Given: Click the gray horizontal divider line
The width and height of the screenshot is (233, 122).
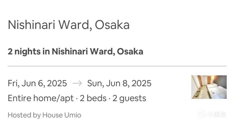Looking at the screenshot, I should (x=117, y=66).
